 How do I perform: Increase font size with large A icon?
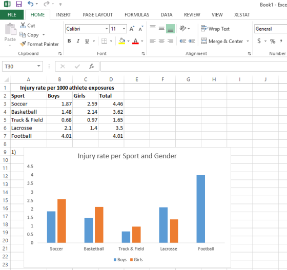coord(132,29)
